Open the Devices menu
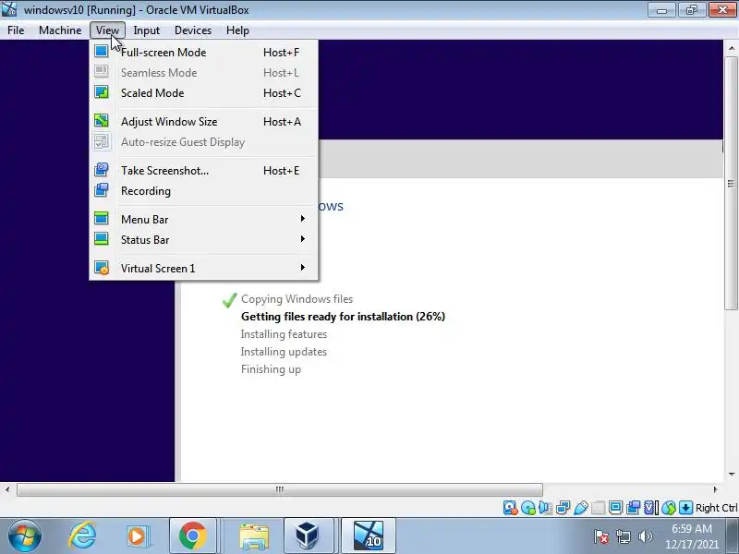The image size is (739, 554). click(x=193, y=30)
